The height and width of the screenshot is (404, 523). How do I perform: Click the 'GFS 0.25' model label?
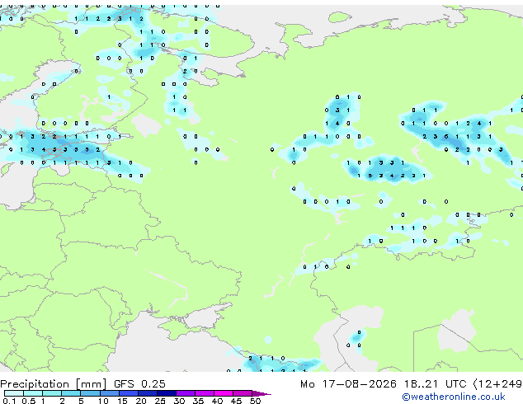(139, 384)
